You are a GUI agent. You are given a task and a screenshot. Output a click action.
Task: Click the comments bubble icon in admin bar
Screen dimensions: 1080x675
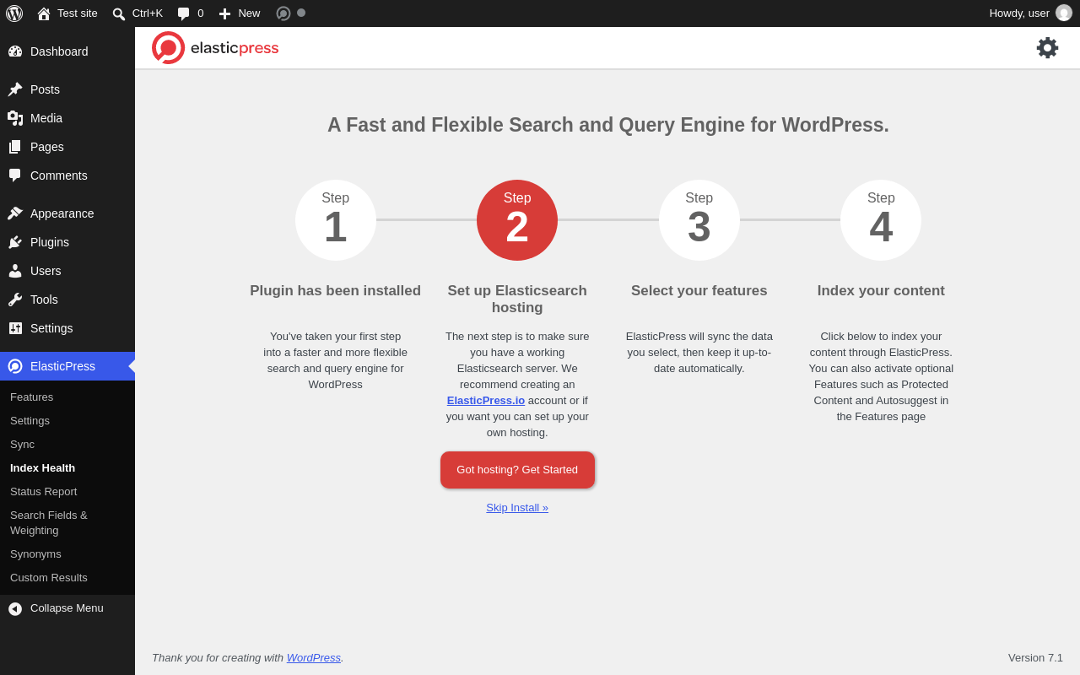click(183, 13)
